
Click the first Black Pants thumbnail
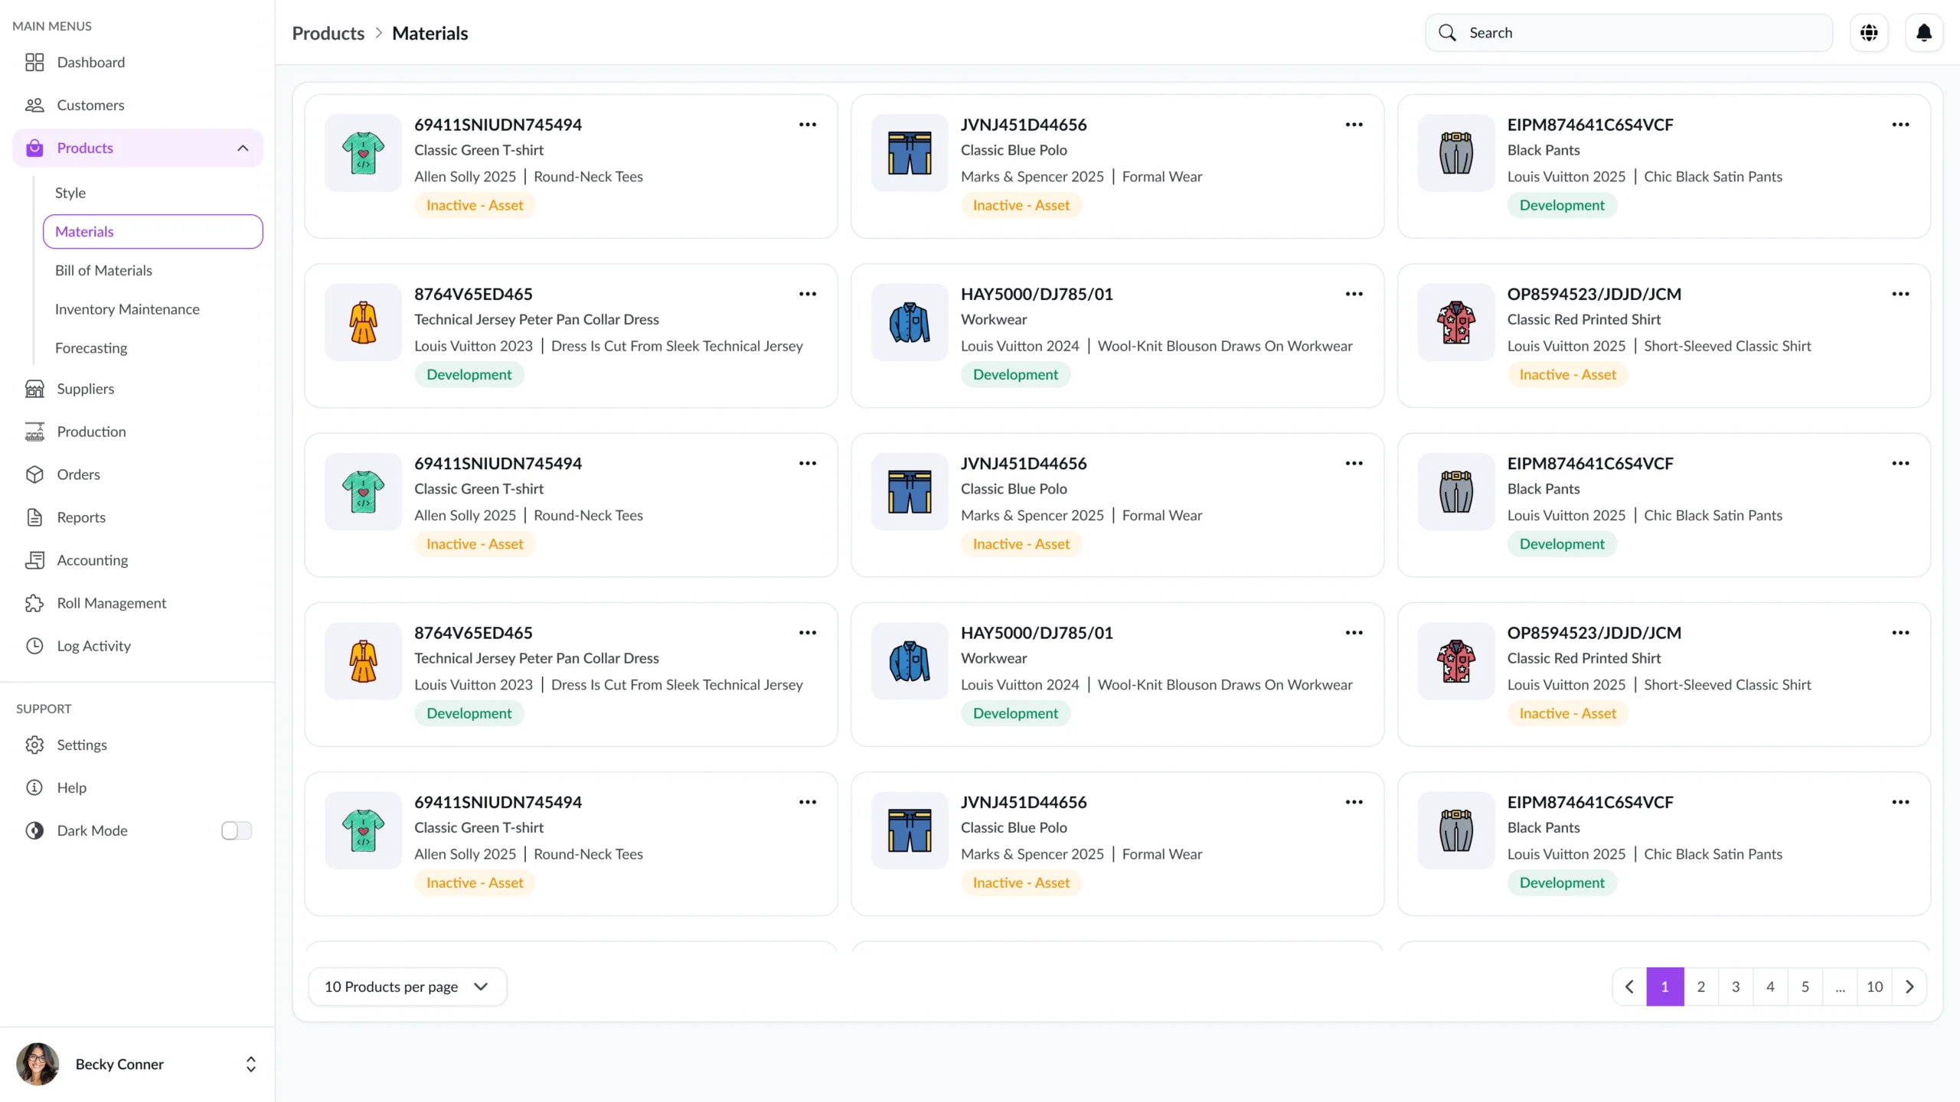1455,152
